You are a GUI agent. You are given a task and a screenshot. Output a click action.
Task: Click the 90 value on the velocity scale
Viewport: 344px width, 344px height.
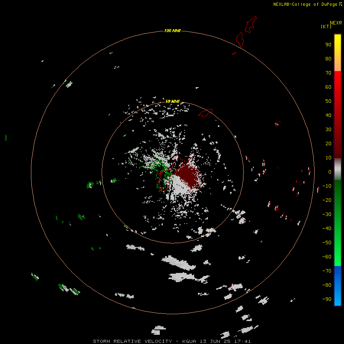coord(328,45)
